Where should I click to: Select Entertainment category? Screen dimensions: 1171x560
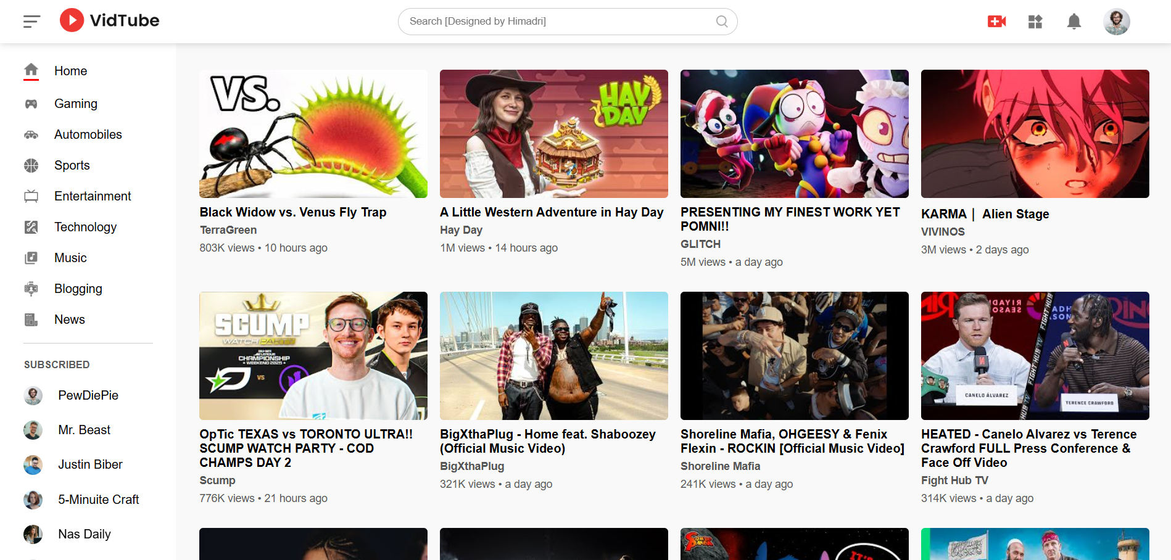coord(93,196)
